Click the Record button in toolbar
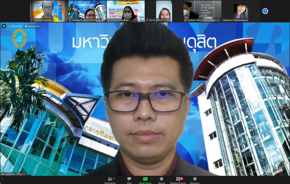Screen dimensions: 290x184 161,180
